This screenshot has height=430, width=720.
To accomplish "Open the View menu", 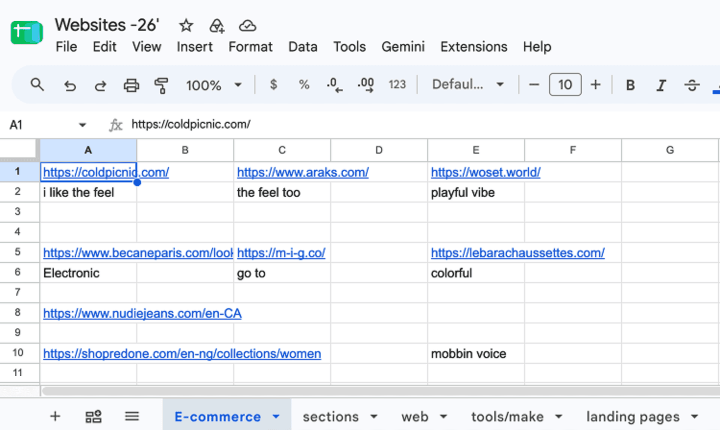I will [x=146, y=47].
